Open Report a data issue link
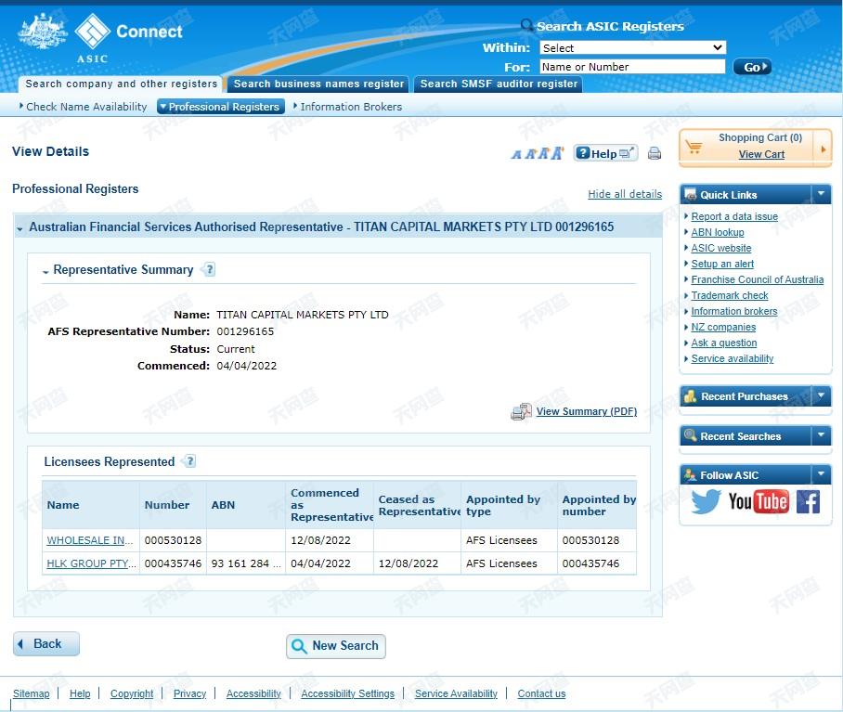This screenshot has height=712, width=843. point(734,216)
